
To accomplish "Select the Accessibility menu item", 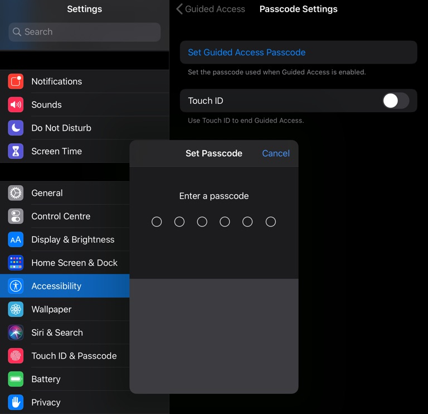I will click(x=56, y=286).
